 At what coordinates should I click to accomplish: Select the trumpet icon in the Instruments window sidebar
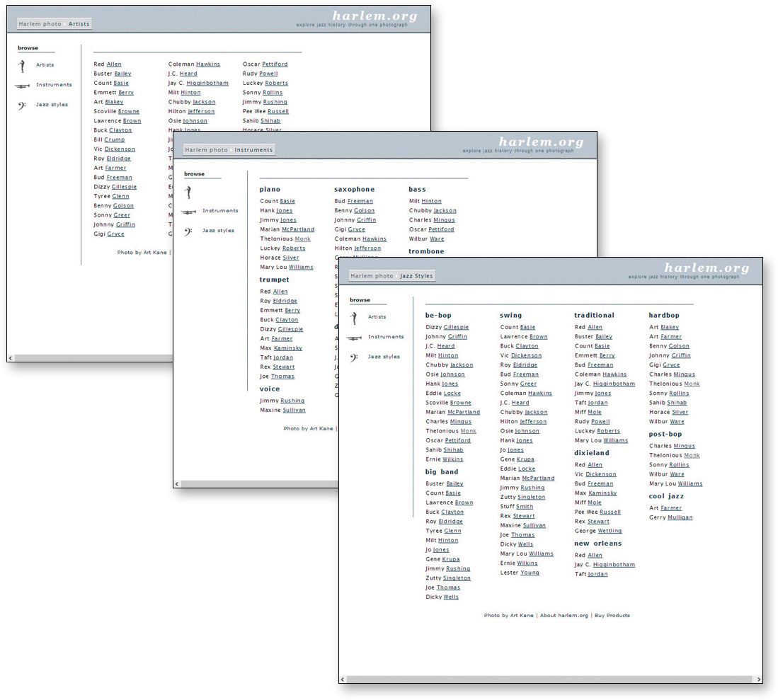(188, 212)
